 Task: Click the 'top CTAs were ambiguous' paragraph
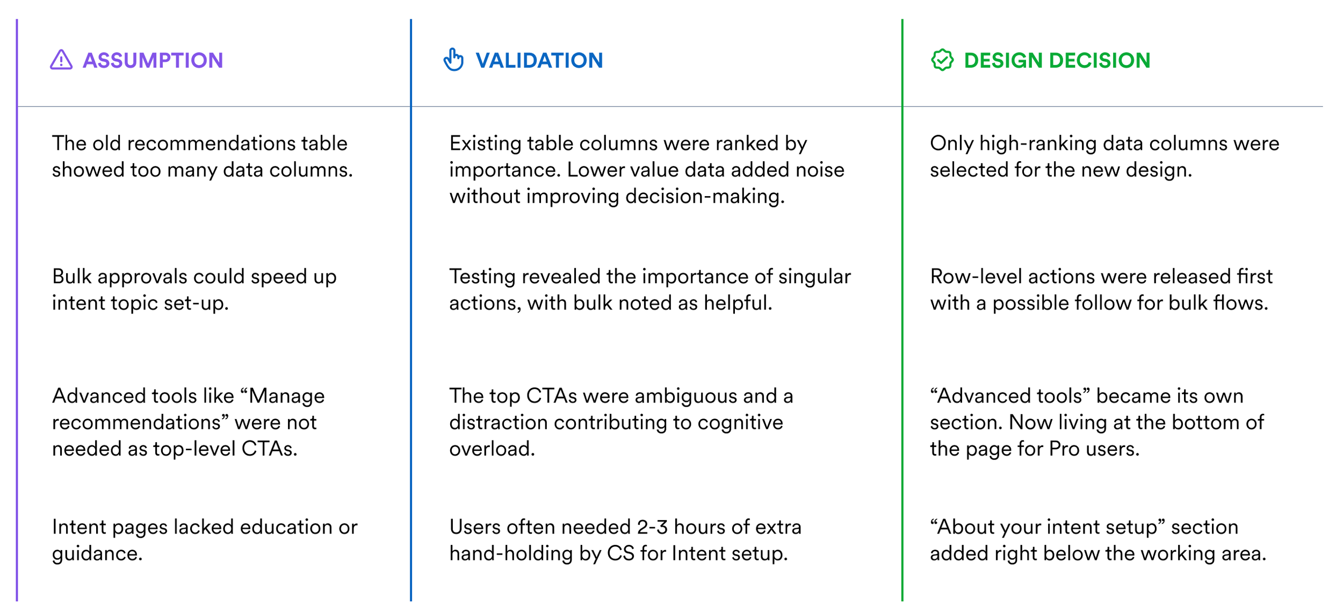pyautogui.click(x=621, y=422)
